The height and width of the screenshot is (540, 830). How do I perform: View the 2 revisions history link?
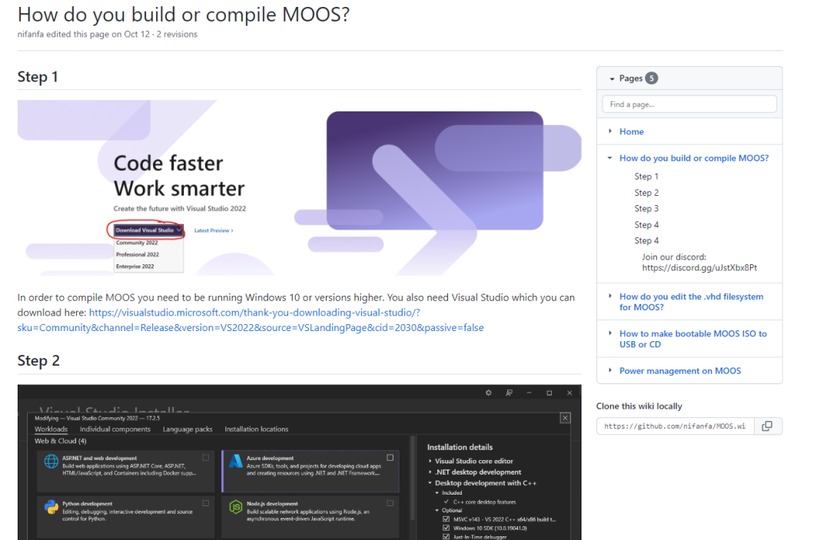177,35
